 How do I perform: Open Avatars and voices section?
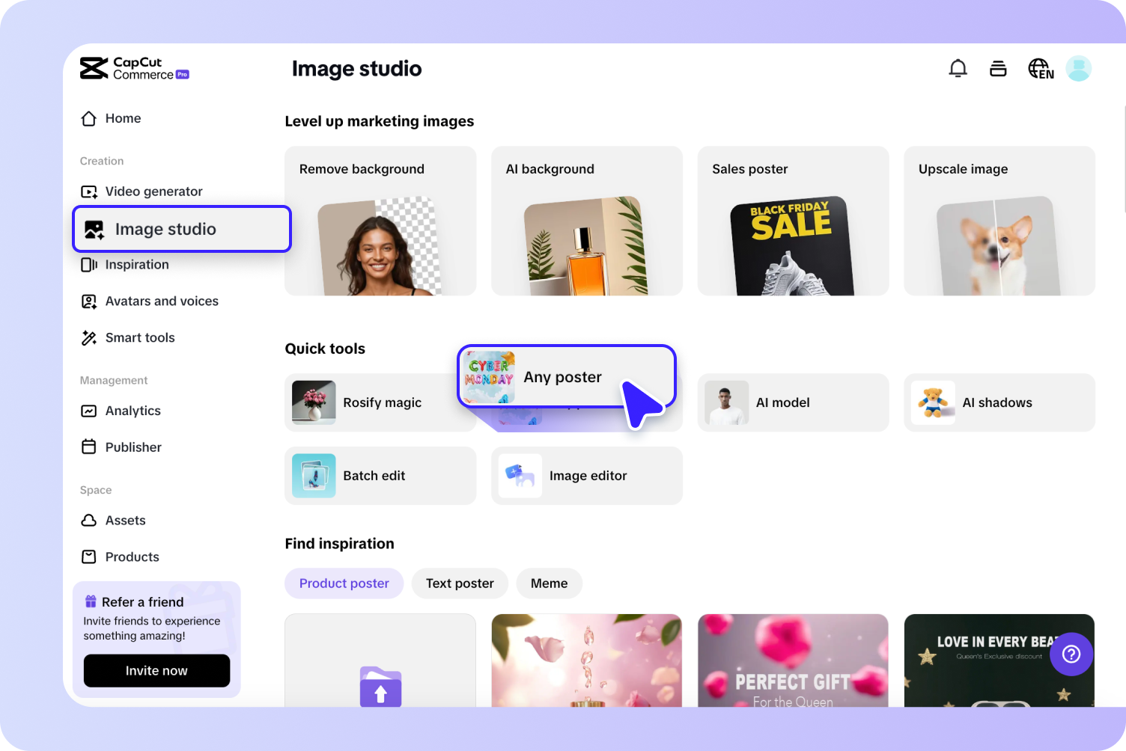point(162,301)
